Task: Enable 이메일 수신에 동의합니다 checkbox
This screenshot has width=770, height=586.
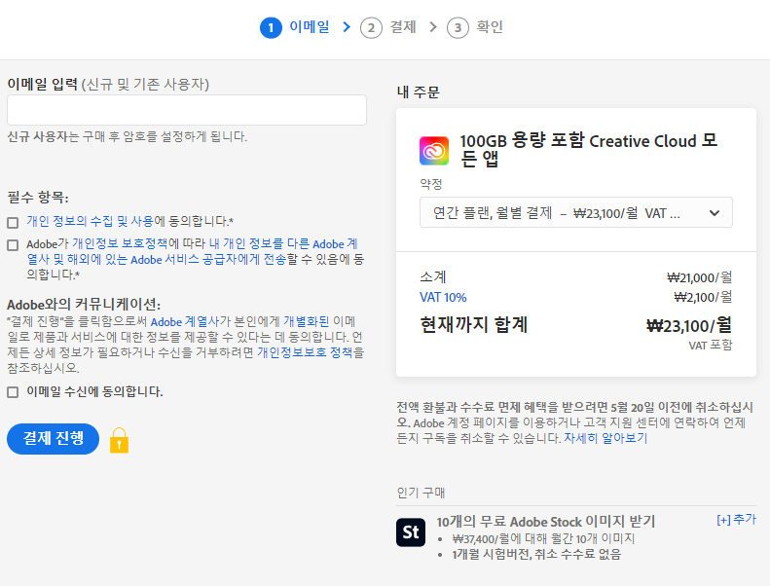Action: [x=13, y=392]
